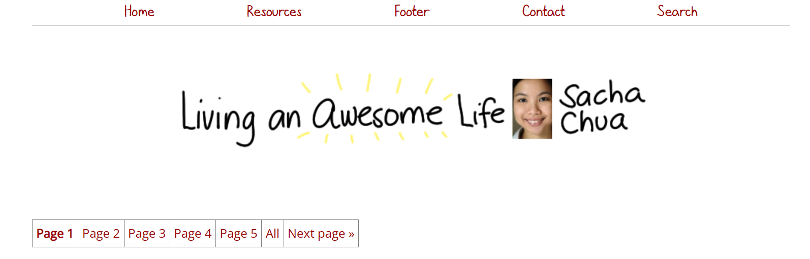Navigate to Page 4
Viewport: 810px width, 259px height.
(x=193, y=234)
